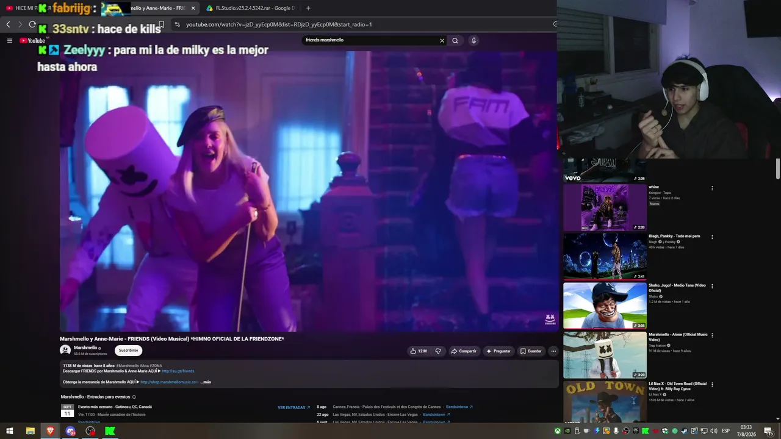Open the Cannes, Francia Bandsintown link
The height and width of the screenshot is (439, 781).
tap(459, 407)
